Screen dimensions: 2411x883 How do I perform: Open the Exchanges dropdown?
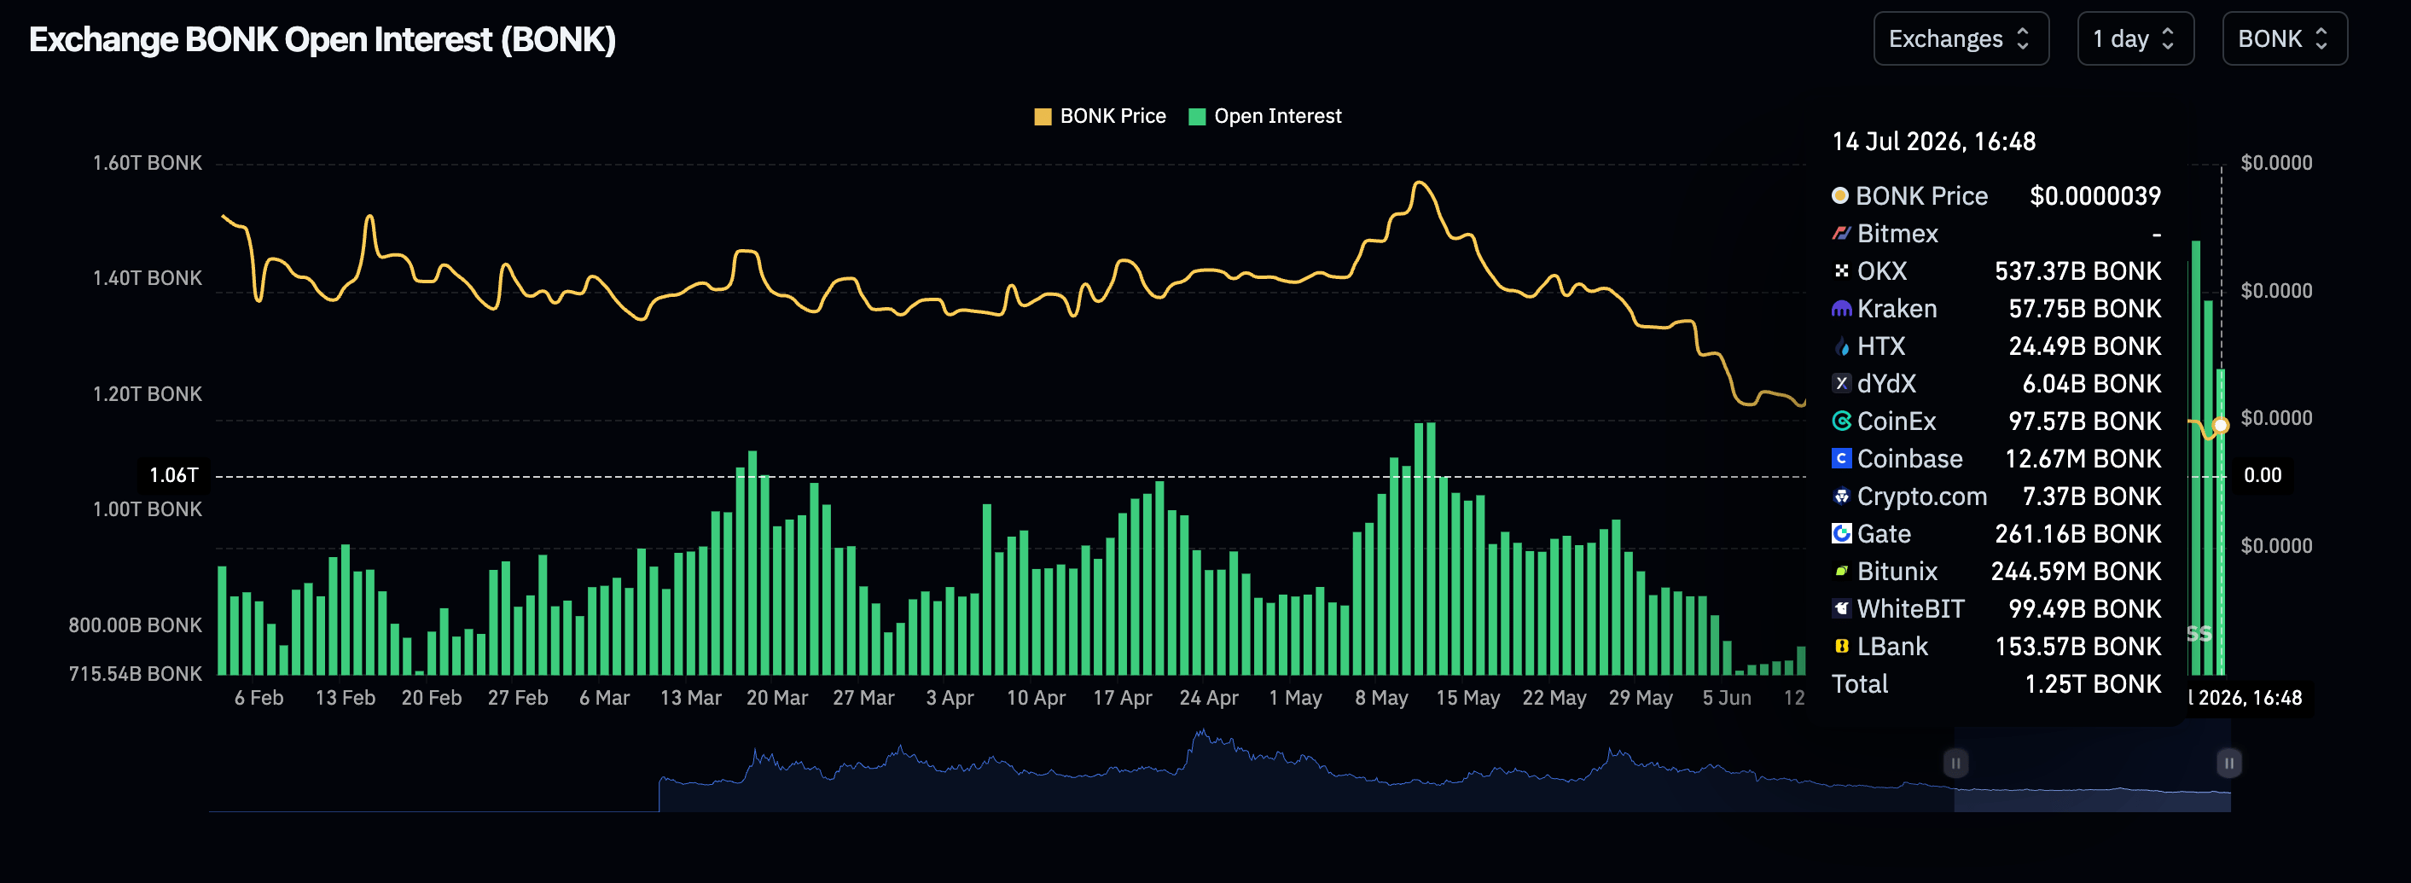pos(1961,38)
